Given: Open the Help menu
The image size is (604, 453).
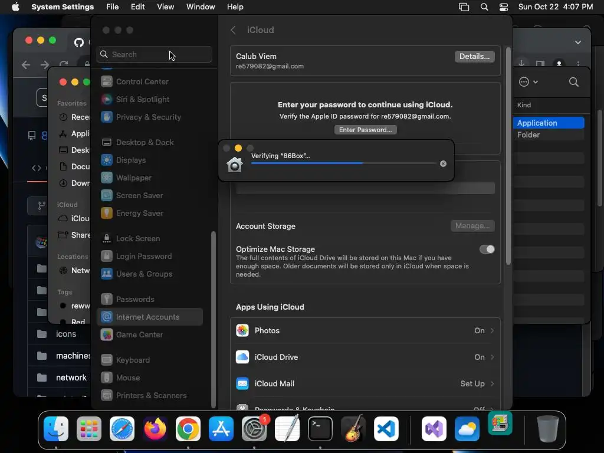Looking at the screenshot, I should [x=235, y=7].
